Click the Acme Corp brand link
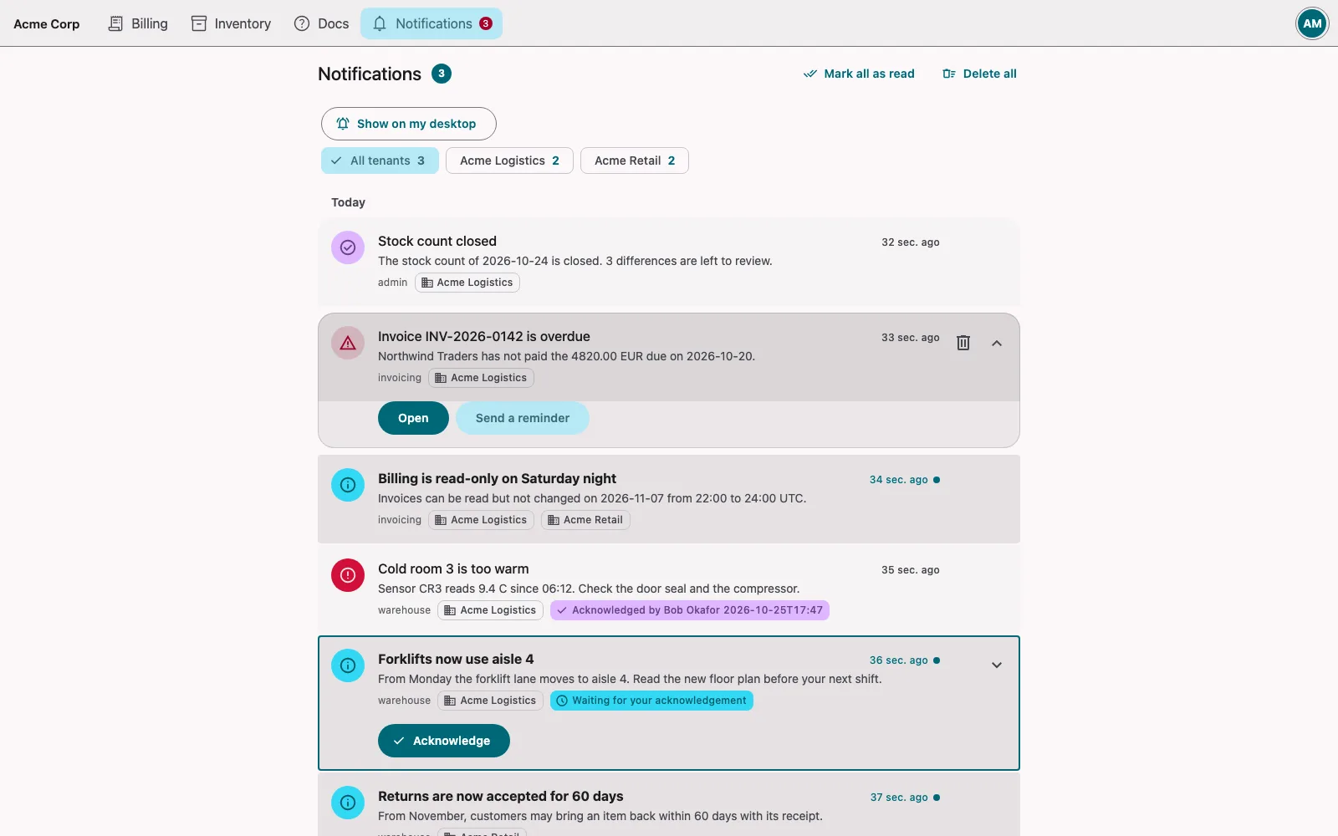 (x=47, y=24)
